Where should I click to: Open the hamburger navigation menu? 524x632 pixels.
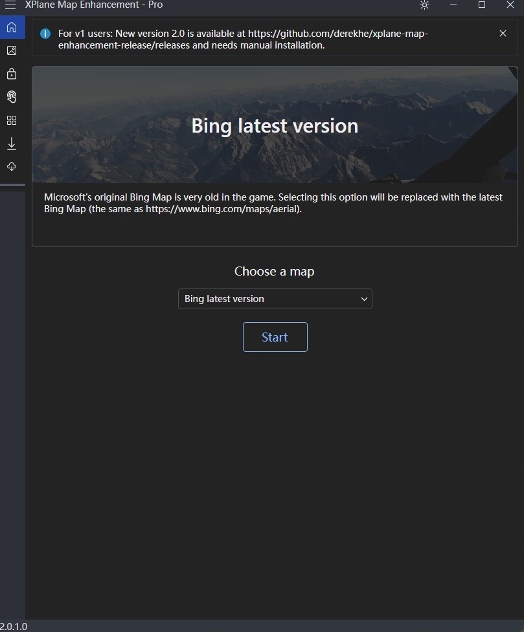tap(10, 5)
